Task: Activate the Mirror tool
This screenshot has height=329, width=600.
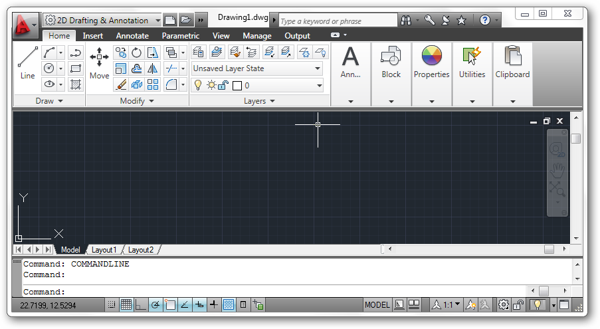Action: [153, 68]
